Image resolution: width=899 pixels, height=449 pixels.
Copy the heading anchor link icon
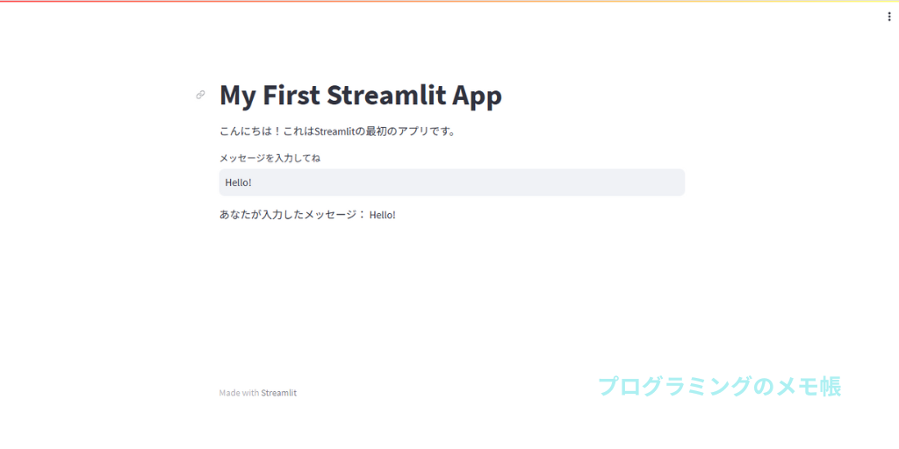click(201, 95)
